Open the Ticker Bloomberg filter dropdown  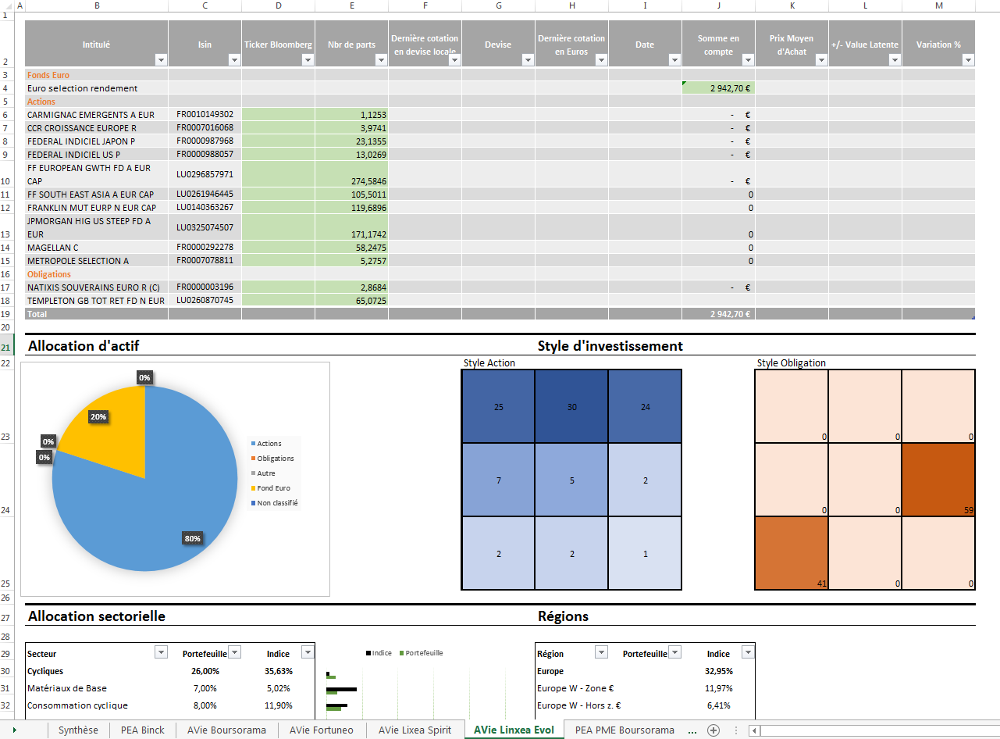click(x=308, y=60)
